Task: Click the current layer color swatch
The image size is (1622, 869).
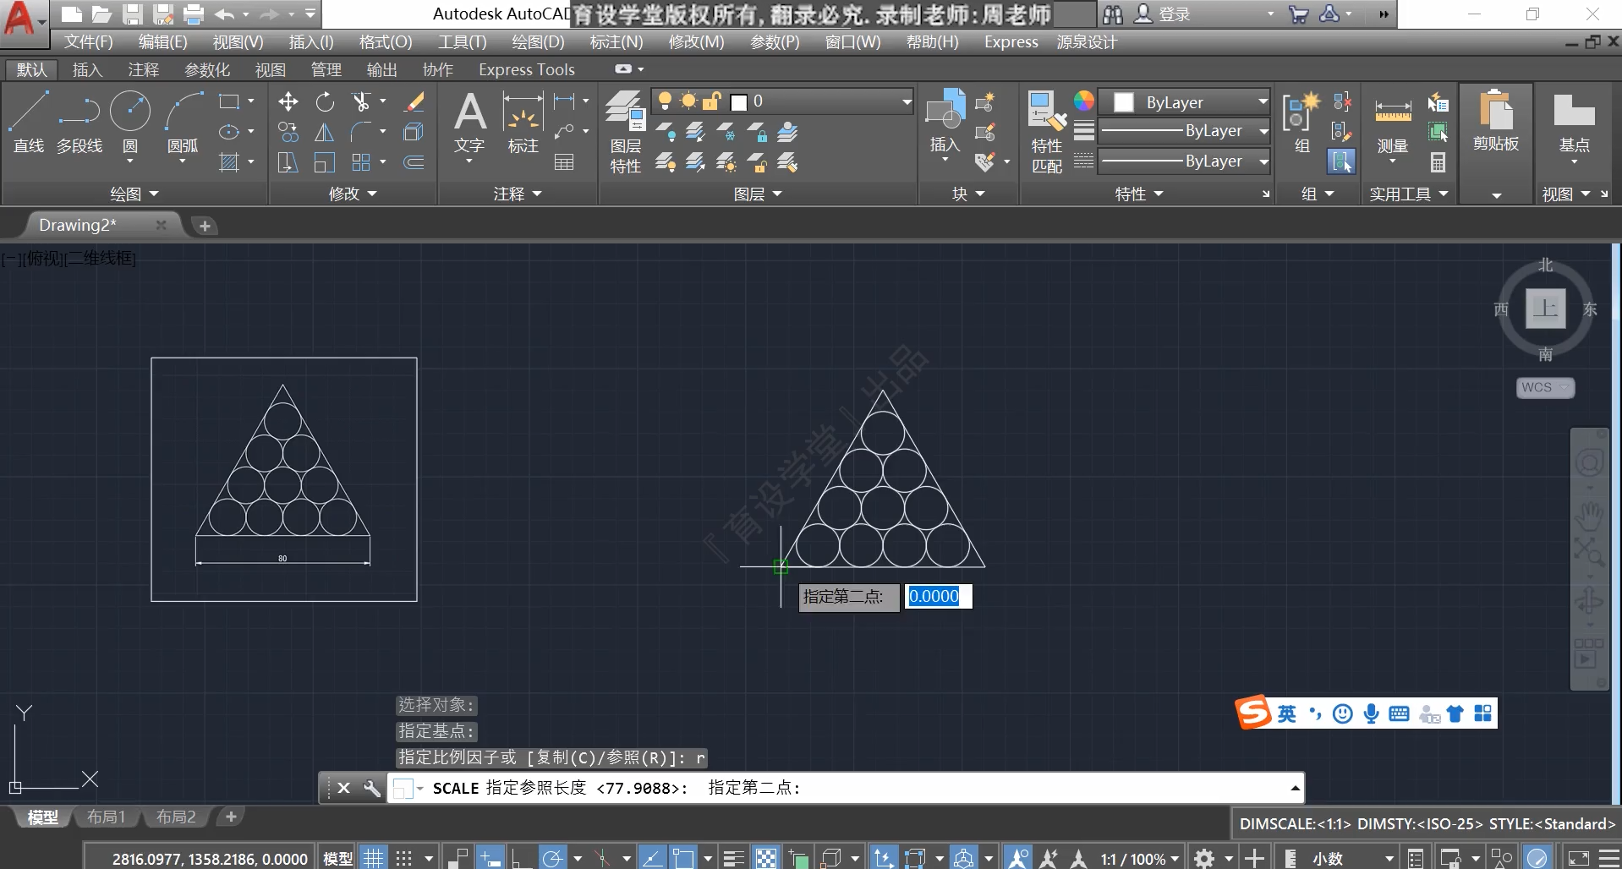Action: tap(738, 102)
